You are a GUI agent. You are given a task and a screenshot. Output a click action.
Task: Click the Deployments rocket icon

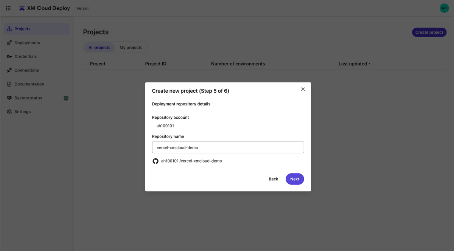(9, 43)
